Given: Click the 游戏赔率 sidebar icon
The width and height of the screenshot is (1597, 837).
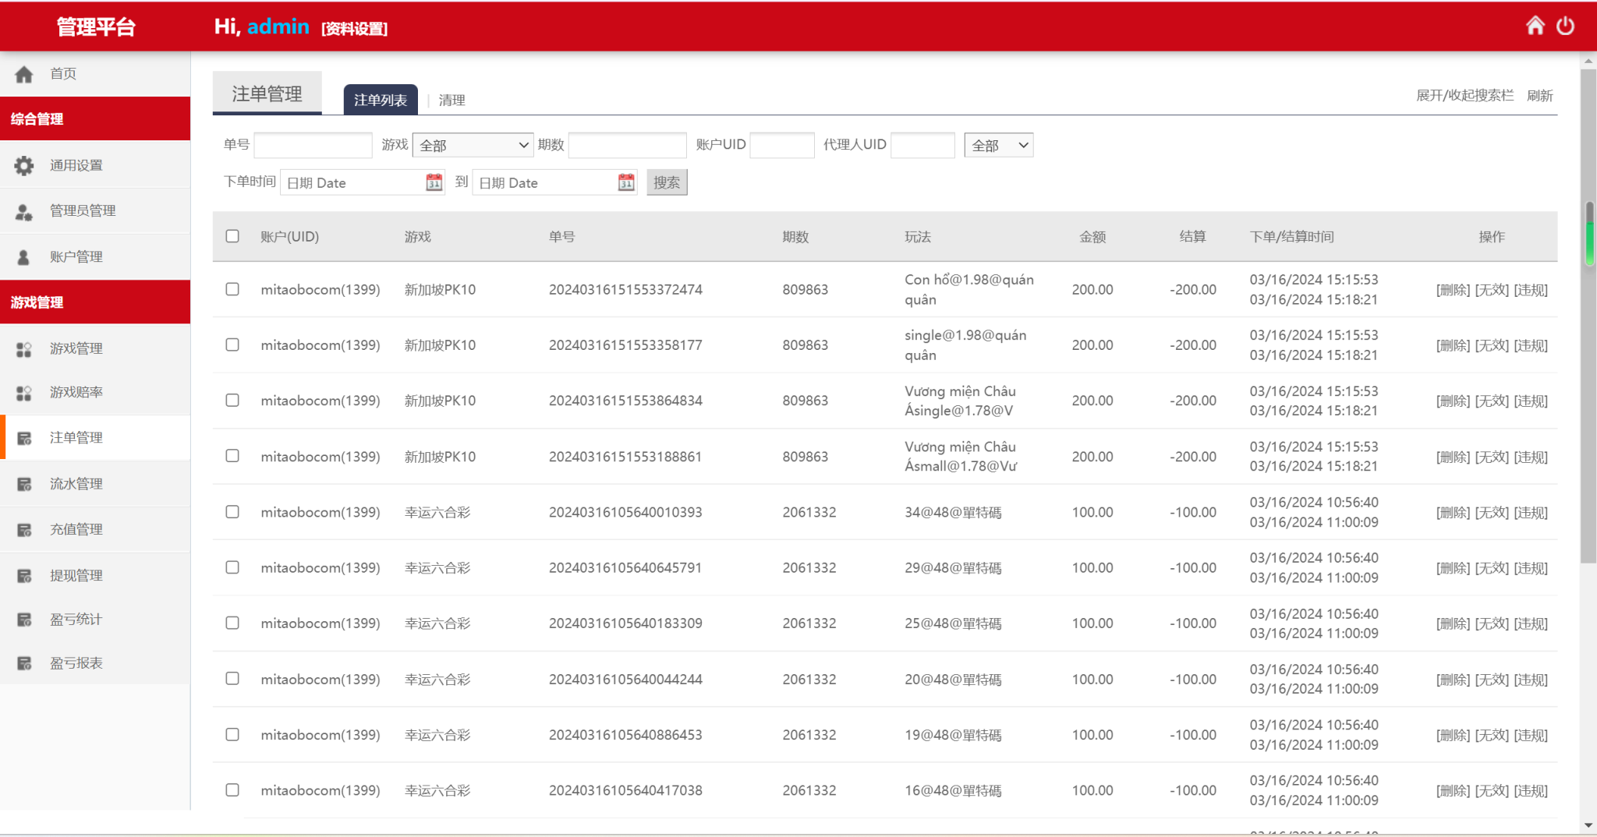Looking at the screenshot, I should tap(24, 393).
